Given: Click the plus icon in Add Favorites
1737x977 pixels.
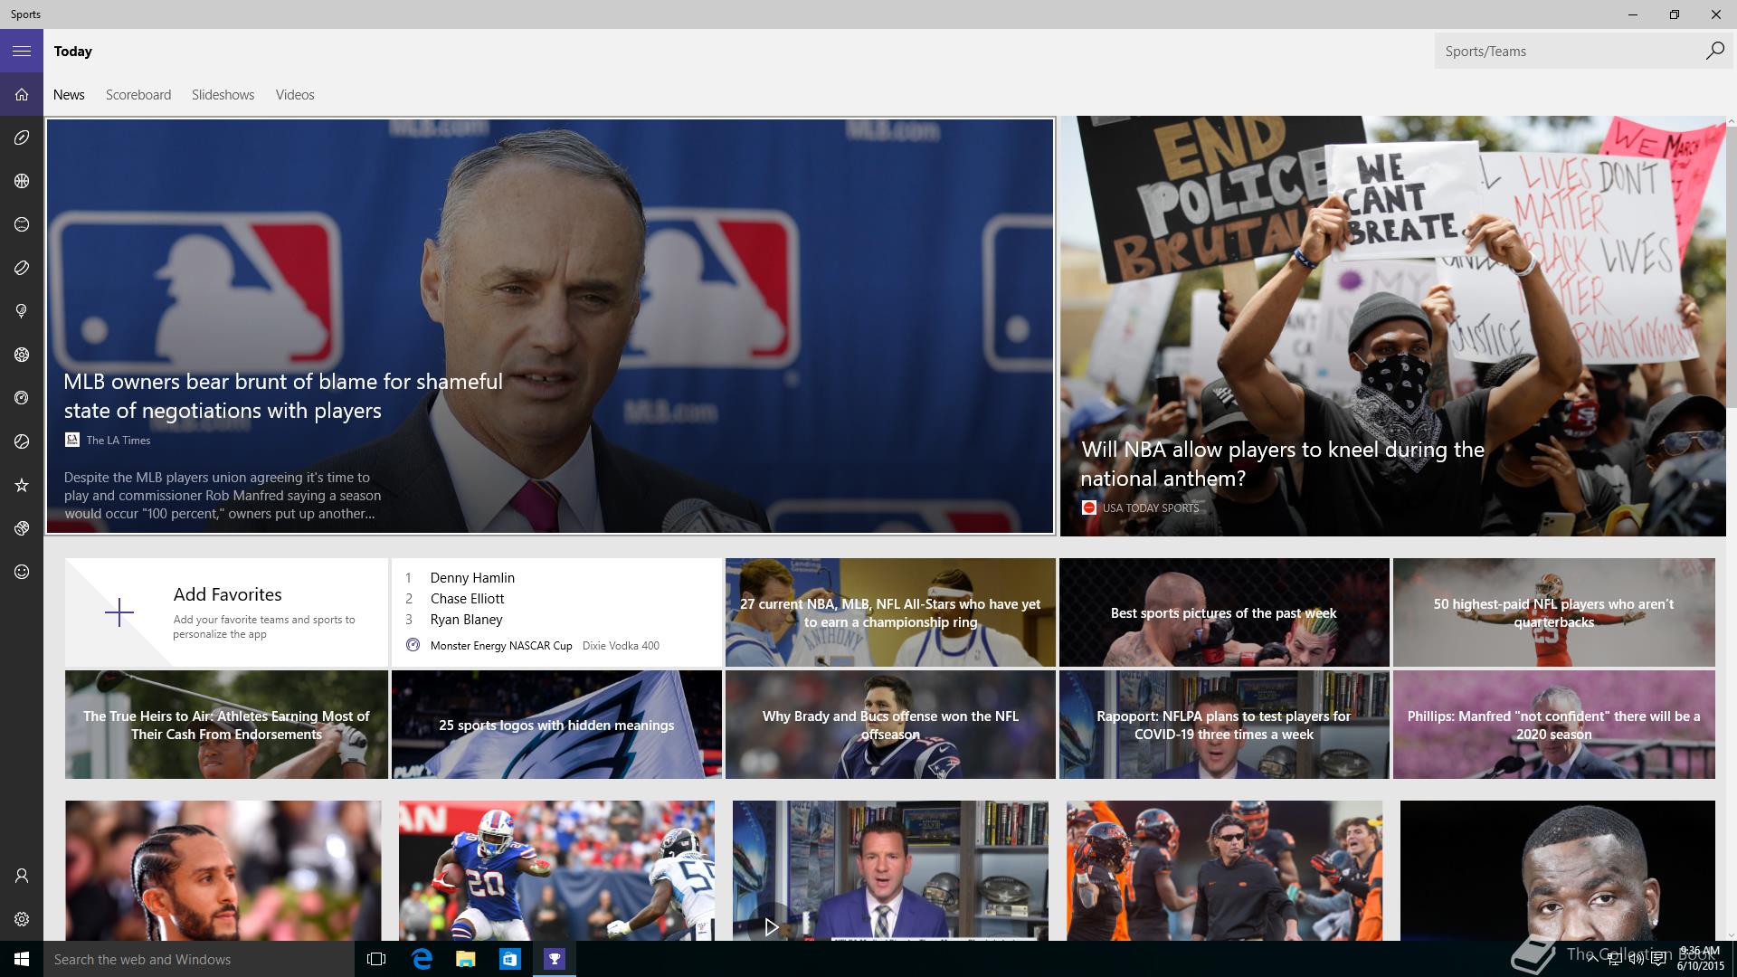Looking at the screenshot, I should (119, 612).
